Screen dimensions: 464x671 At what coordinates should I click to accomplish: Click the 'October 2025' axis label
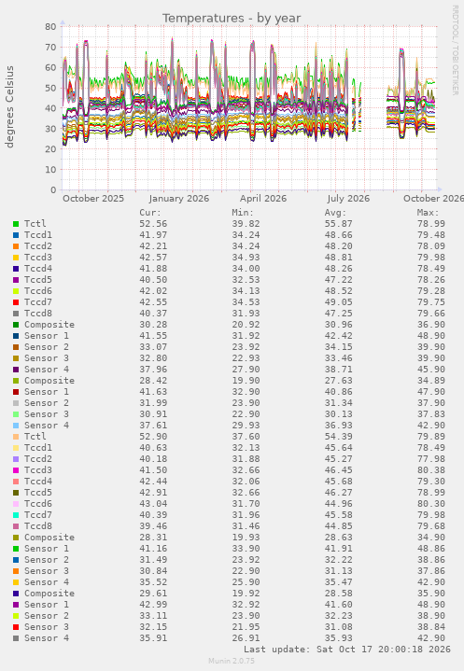(x=93, y=199)
